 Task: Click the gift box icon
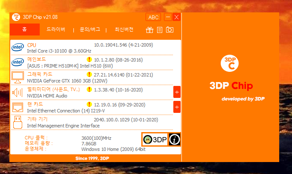pos(149,30)
